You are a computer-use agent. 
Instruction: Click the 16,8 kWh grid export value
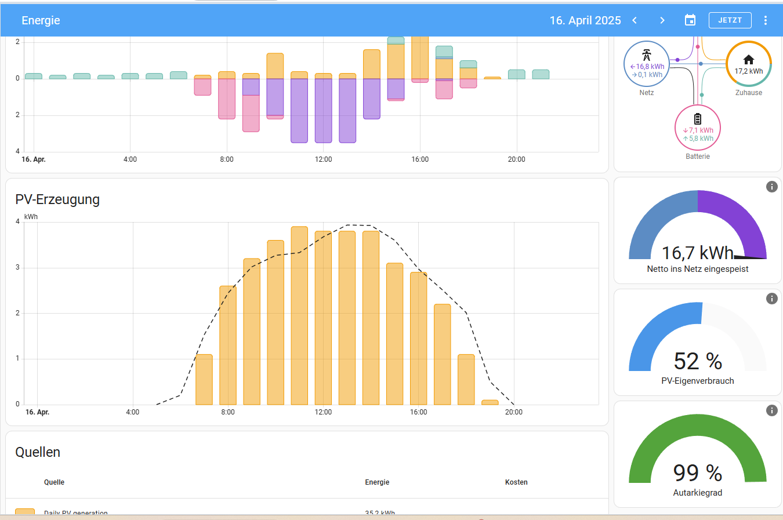(647, 67)
